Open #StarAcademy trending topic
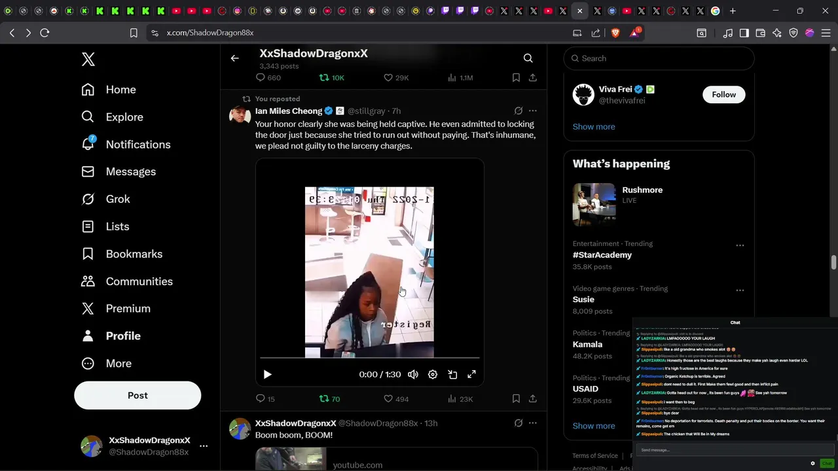This screenshot has width=838, height=471. pyautogui.click(x=602, y=255)
